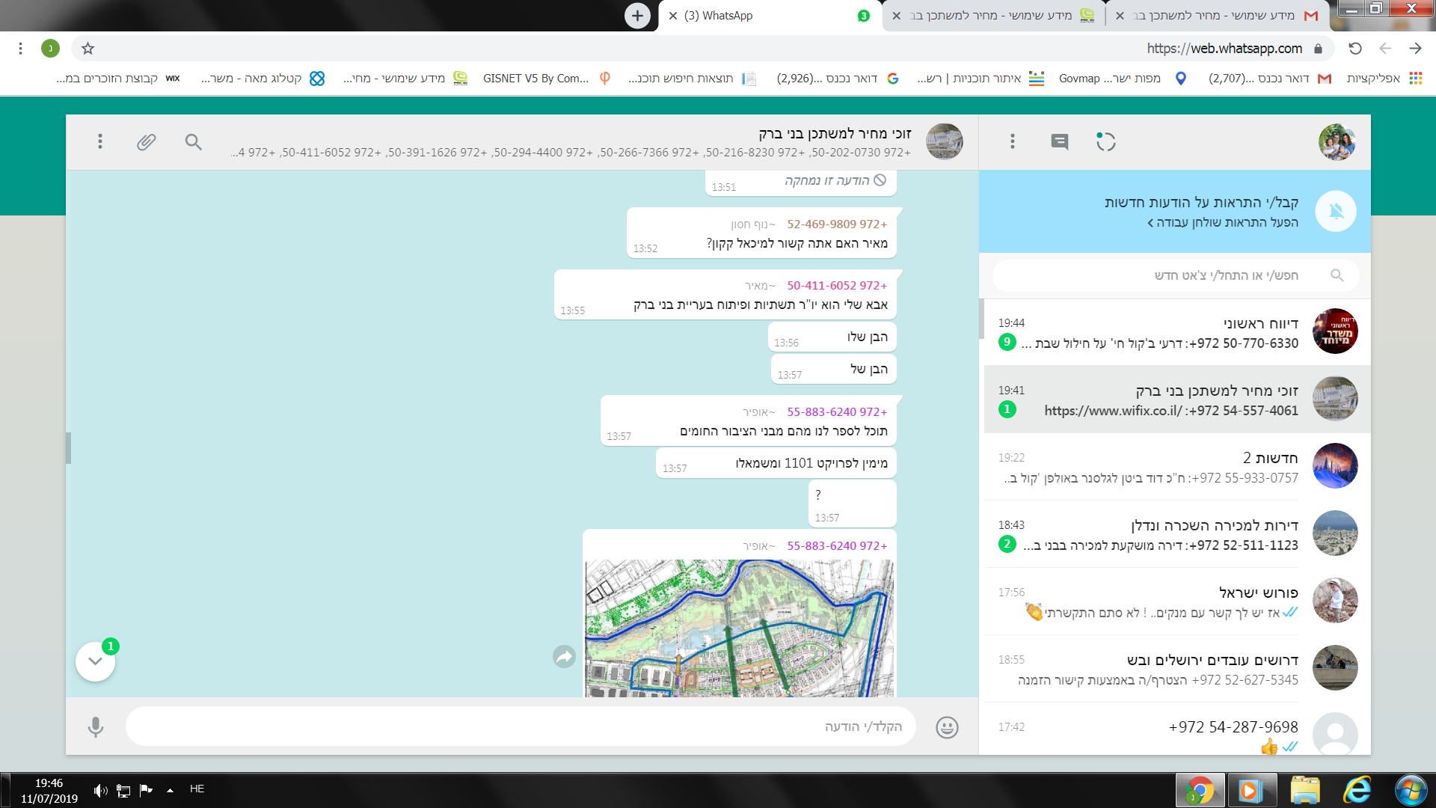Open Internet Explorer from the taskbar
1436x808 pixels.
[x=1356, y=790]
